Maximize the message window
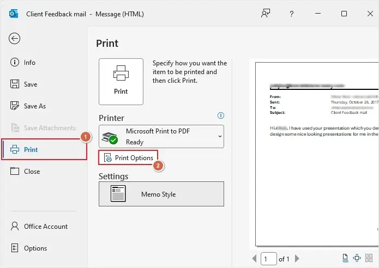The image size is (379, 268). coord(344,14)
